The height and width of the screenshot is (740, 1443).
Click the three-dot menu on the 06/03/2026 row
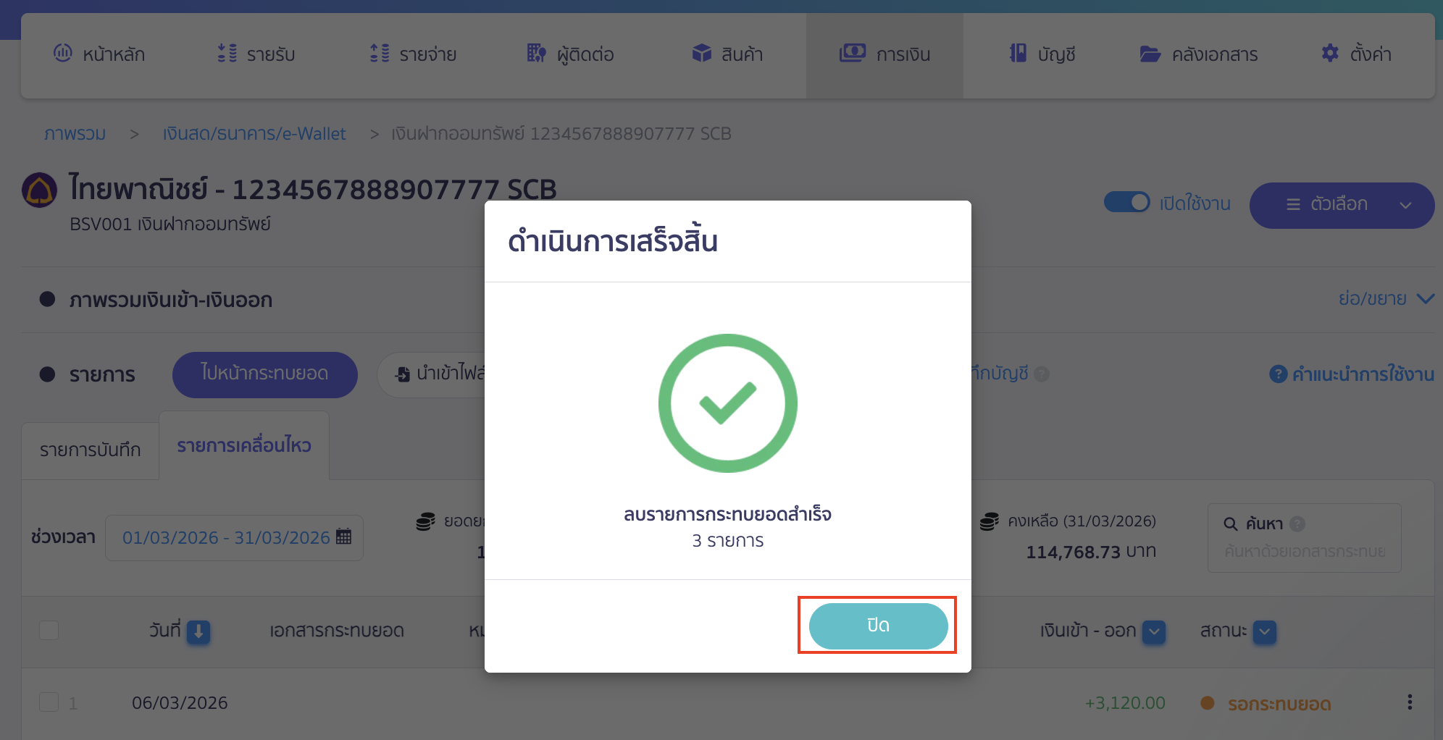pyautogui.click(x=1410, y=702)
